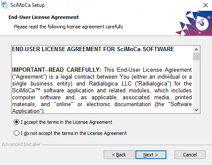This screenshot has height=165, width=212.
Task: Go to the next setup step
Action: pyautogui.click(x=151, y=155)
